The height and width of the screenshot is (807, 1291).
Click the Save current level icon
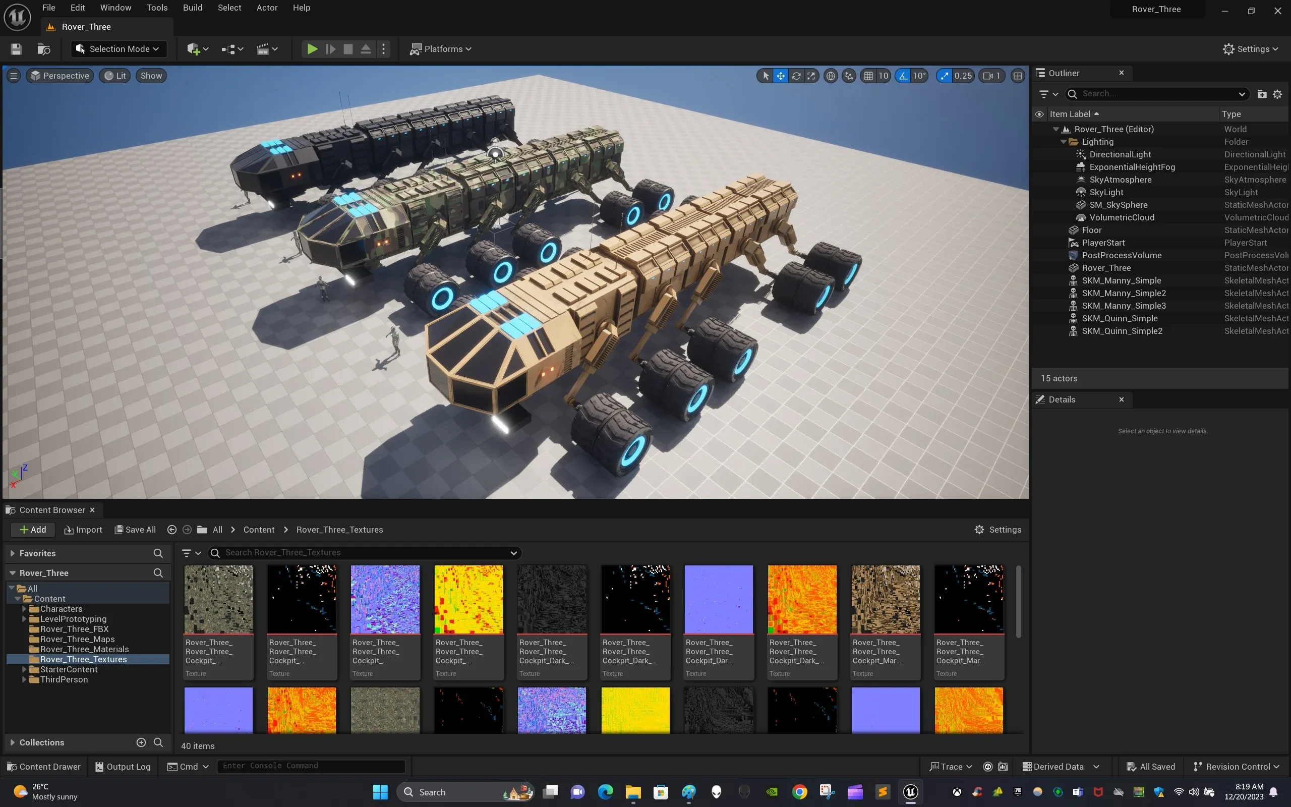click(x=17, y=49)
